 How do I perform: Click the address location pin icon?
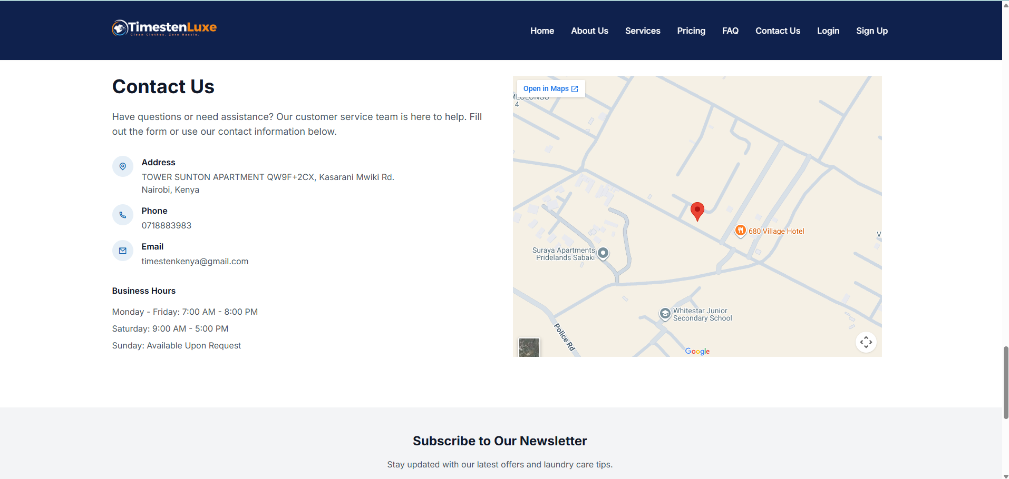click(123, 166)
